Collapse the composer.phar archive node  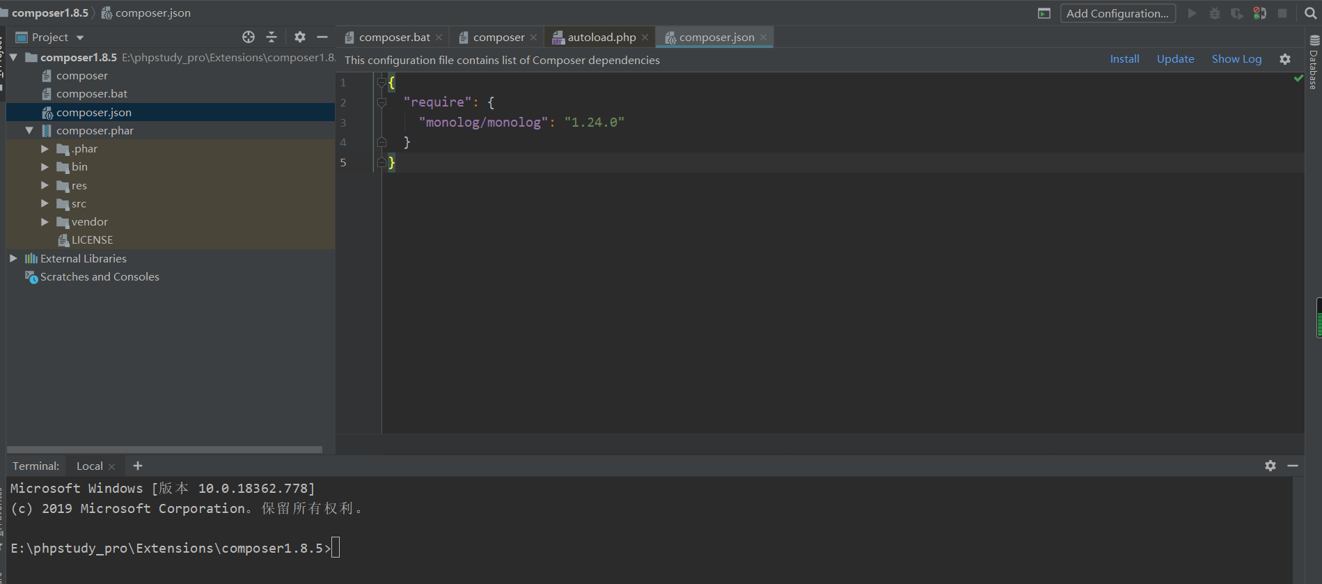29,130
